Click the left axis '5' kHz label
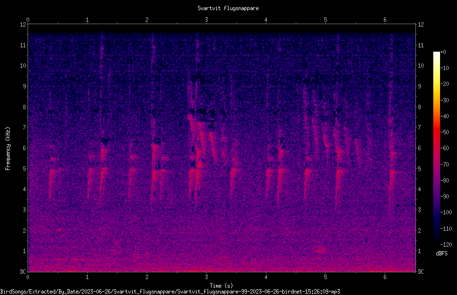The height and width of the screenshot is (295, 457). [x=25, y=169]
